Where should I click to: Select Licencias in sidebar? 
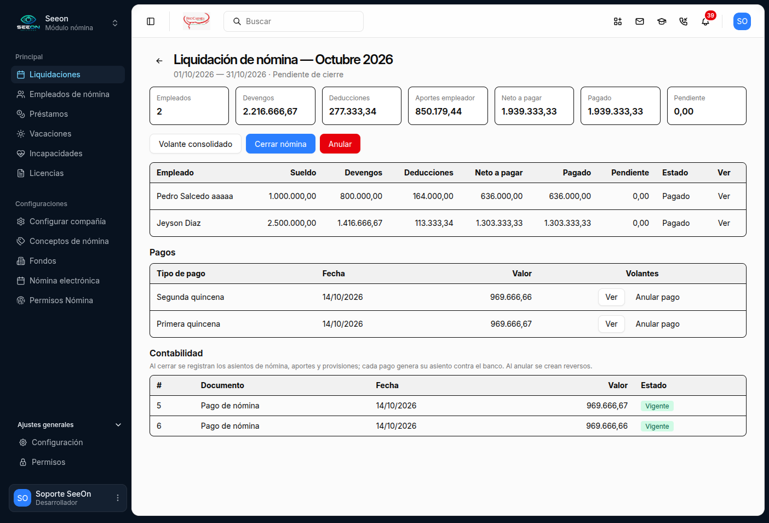point(68,173)
